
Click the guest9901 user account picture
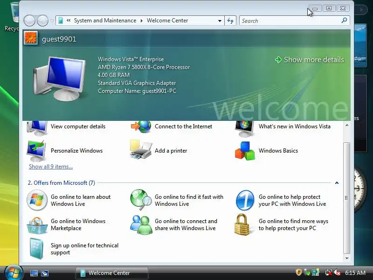coord(31,38)
